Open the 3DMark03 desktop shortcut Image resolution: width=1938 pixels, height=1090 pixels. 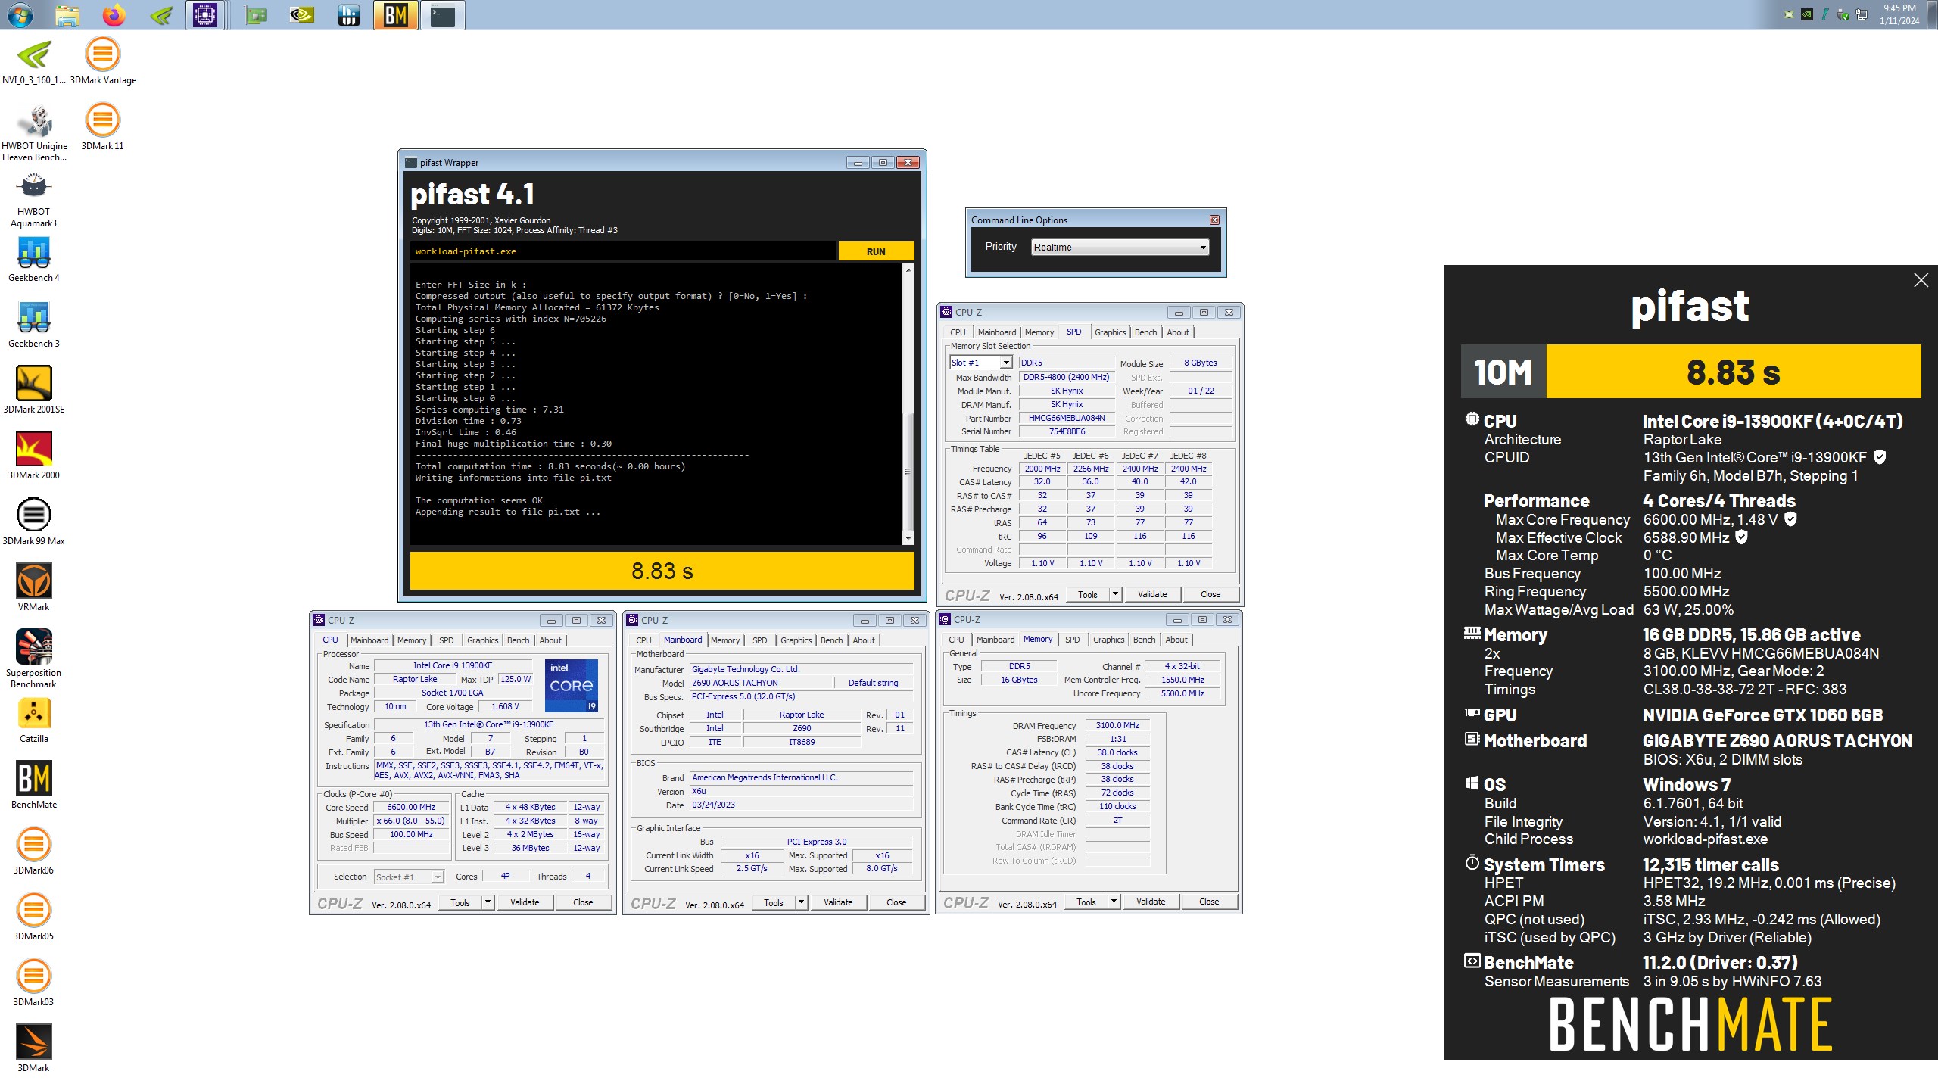click(34, 983)
